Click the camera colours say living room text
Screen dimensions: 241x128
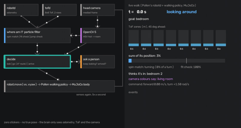pyautogui.click(x=151, y=79)
